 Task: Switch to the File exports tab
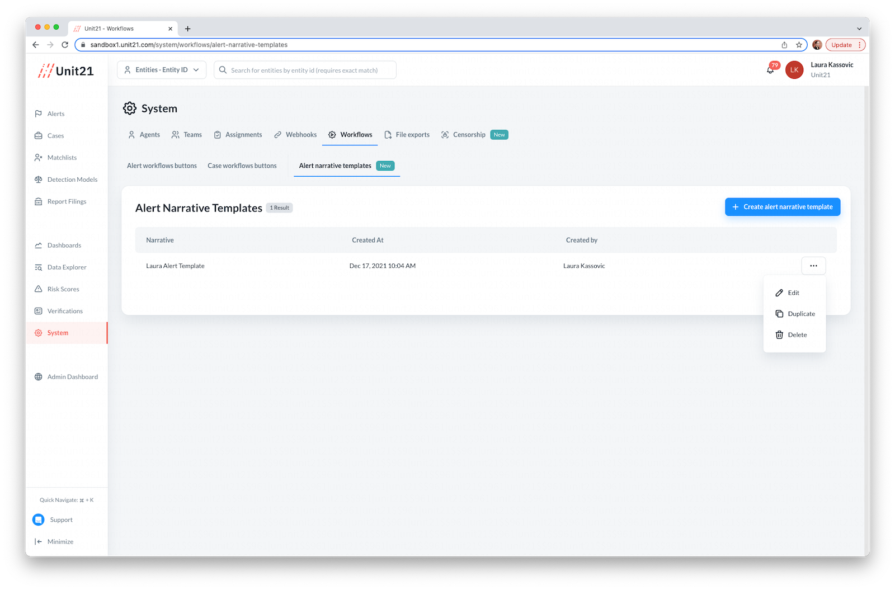click(x=407, y=135)
